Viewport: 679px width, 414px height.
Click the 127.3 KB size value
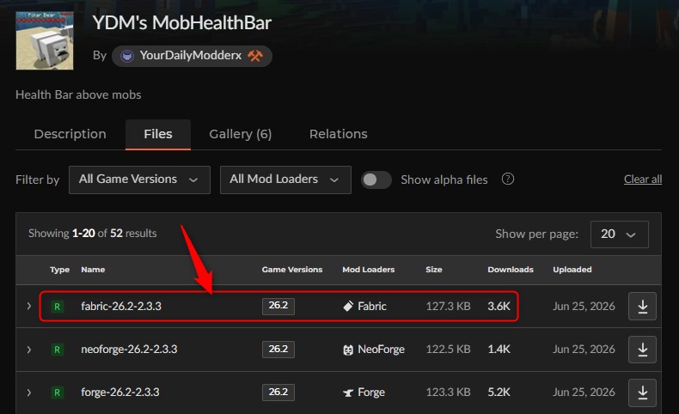(448, 307)
